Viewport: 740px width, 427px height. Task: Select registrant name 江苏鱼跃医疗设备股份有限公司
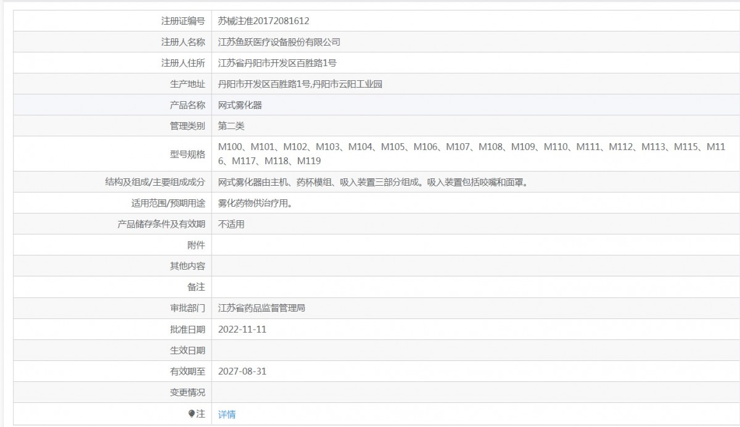click(279, 42)
